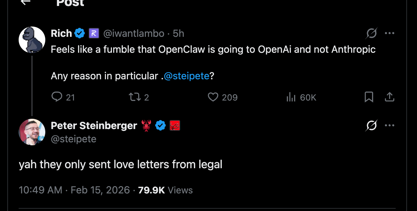
Task: Click the Grok icon on Rich's post
Action: pos(371,33)
